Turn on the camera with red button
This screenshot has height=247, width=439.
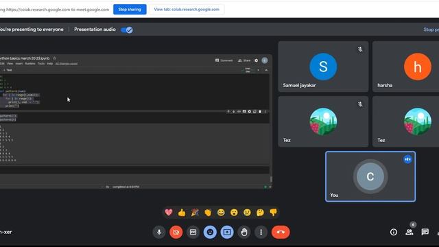(176, 232)
